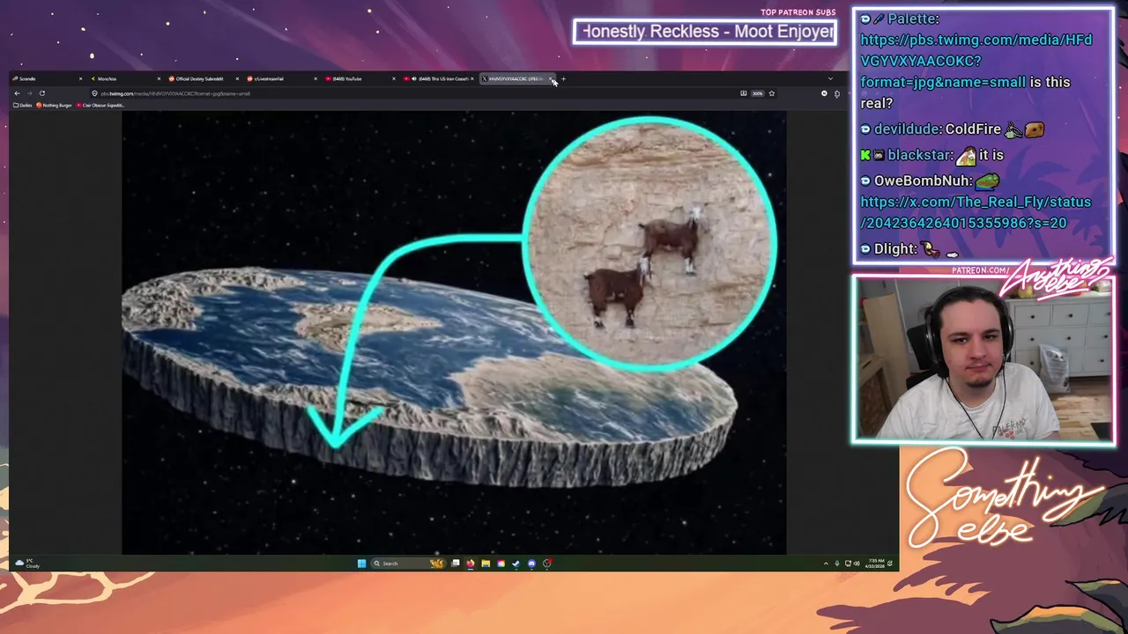Click the flat earth goat image
This screenshot has height=634, width=1128.
pyautogui.click(x=454, y=333)
